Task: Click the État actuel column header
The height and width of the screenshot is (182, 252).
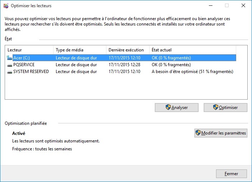Action: [193, 50]
